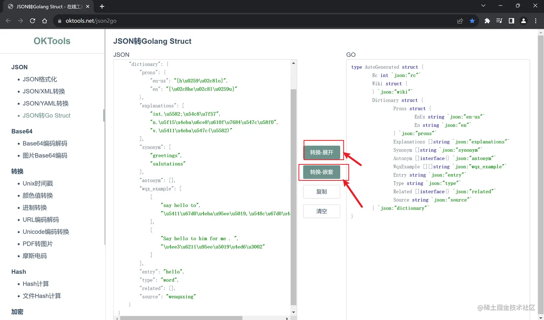Click JSON editor scroll-right arrow
Image resolution: width=544 pixels, height=320 pixels.
(287, 318)
